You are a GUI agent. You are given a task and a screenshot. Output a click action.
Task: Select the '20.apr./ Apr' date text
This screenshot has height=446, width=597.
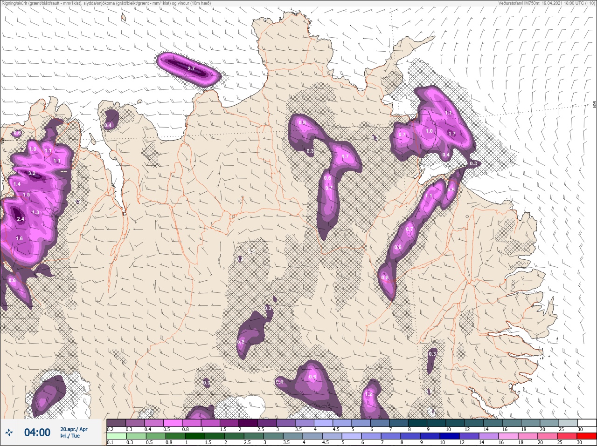tap(74, 429)
